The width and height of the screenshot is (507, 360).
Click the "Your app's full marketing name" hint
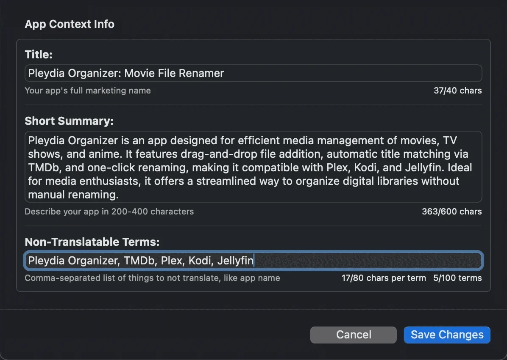tap(88, 91)
